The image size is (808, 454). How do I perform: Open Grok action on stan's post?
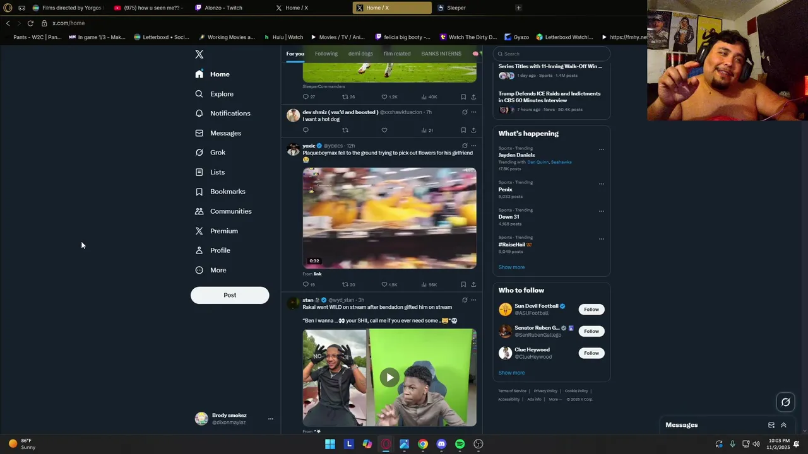[x=465, y=300]
